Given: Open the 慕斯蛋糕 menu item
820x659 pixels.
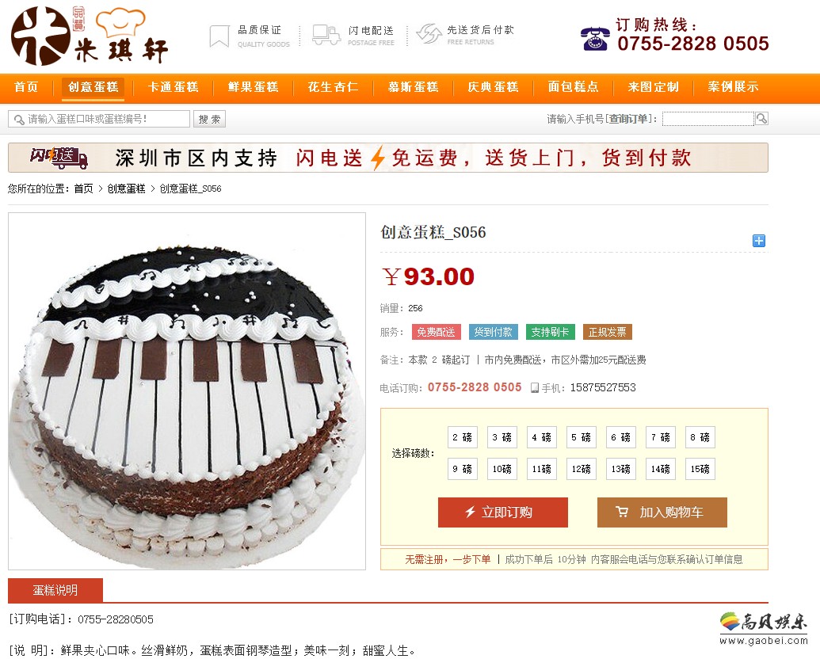Looking at the screenshot, I should (413, 87).
